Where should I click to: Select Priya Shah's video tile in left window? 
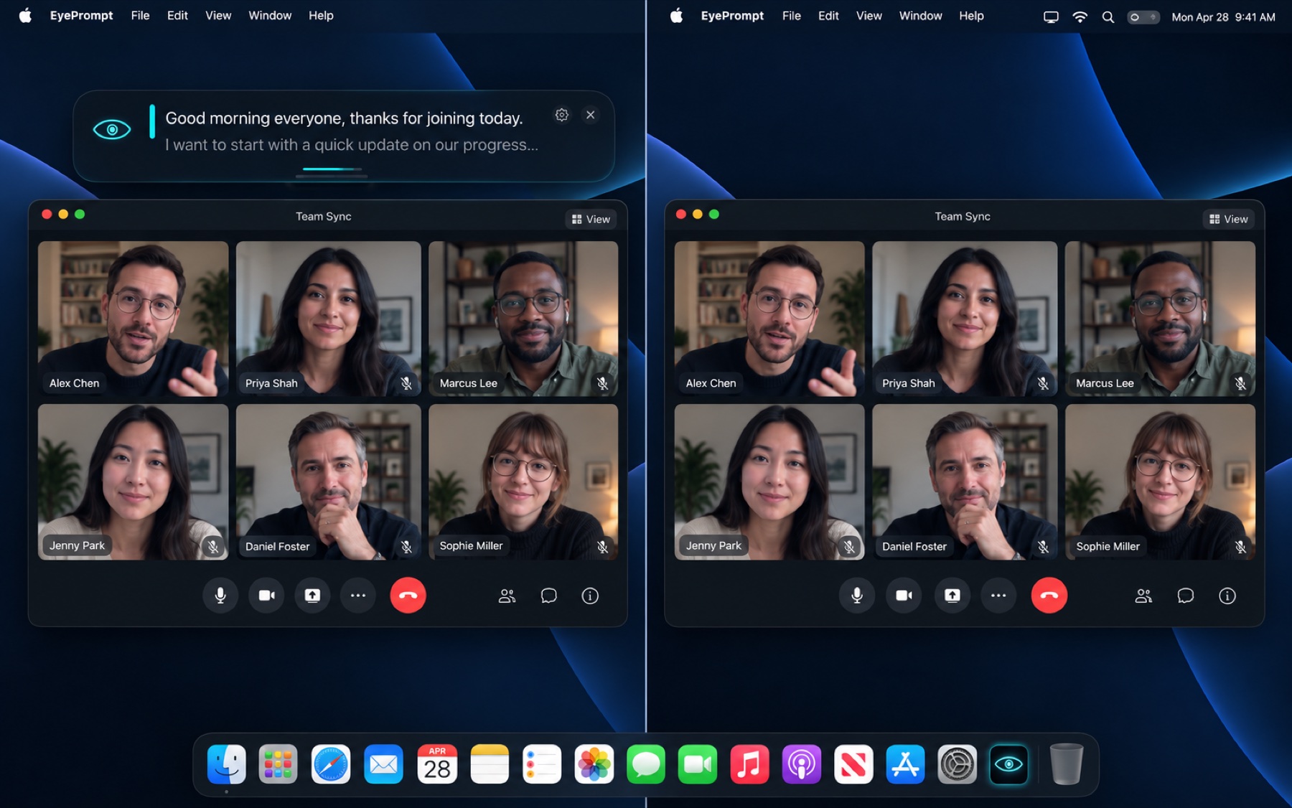tap(328, 319)
